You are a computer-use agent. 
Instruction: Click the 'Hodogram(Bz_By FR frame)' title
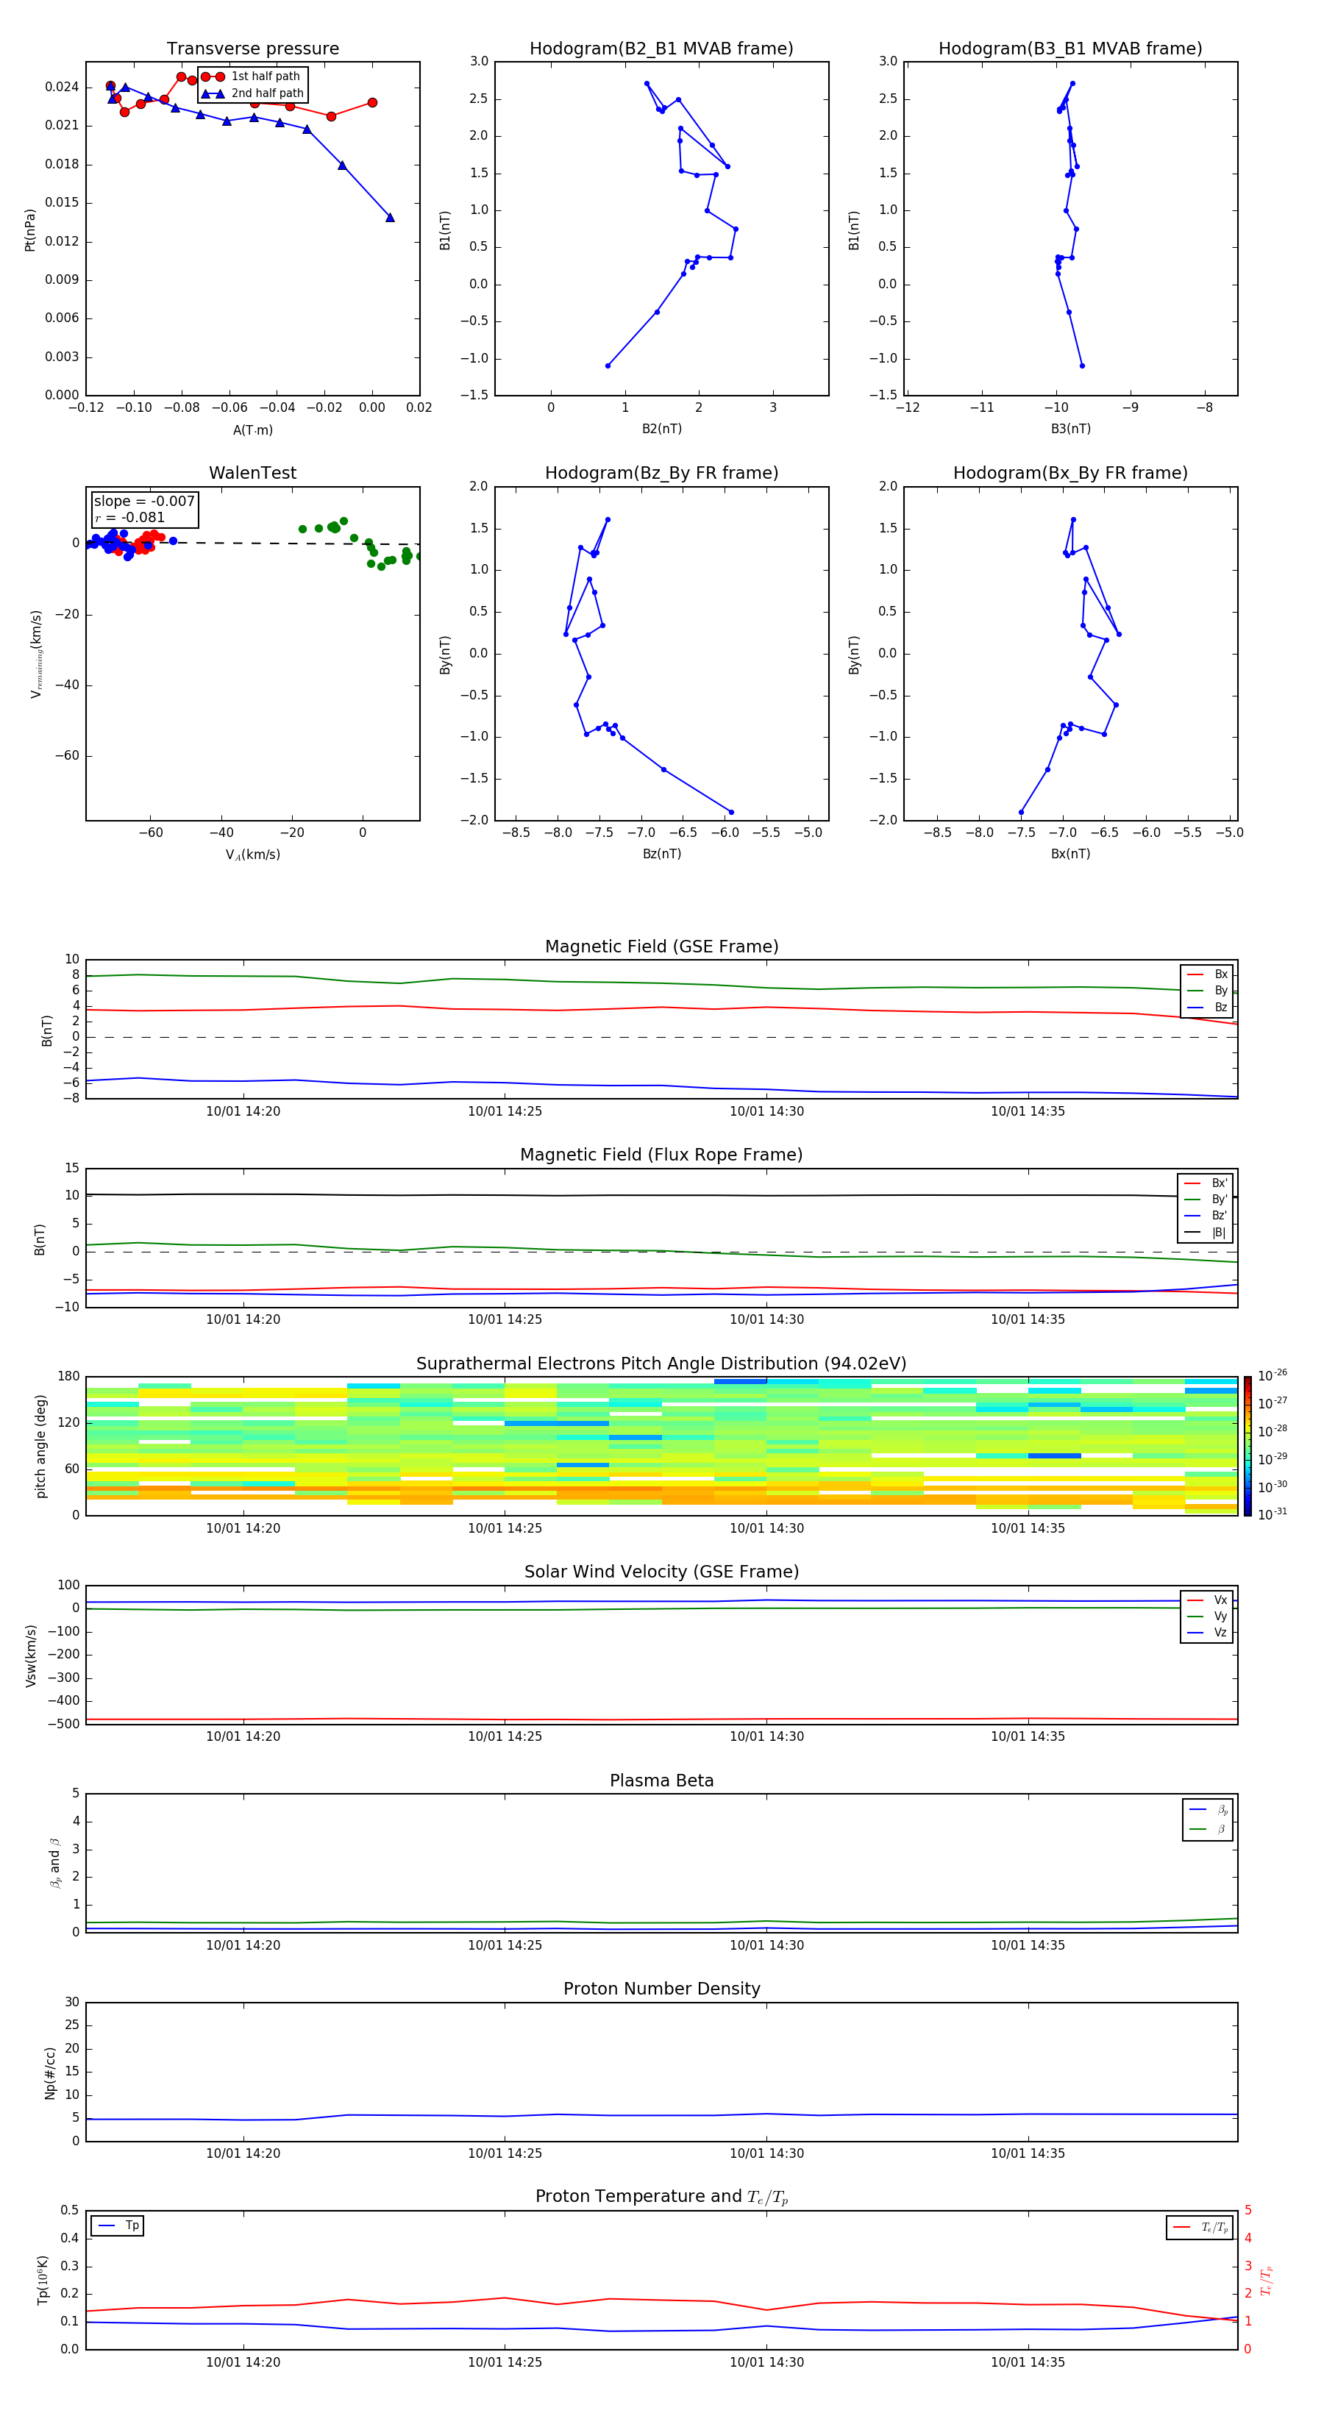pos(661,473)
